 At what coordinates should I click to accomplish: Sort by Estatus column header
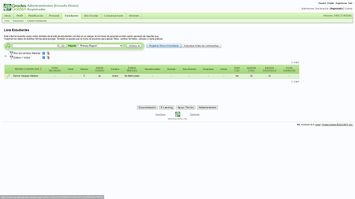115,69
